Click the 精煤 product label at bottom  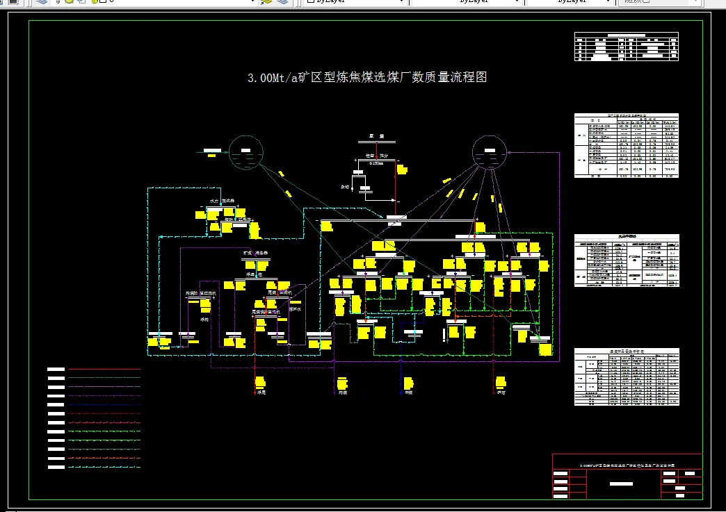click(343, 393)
